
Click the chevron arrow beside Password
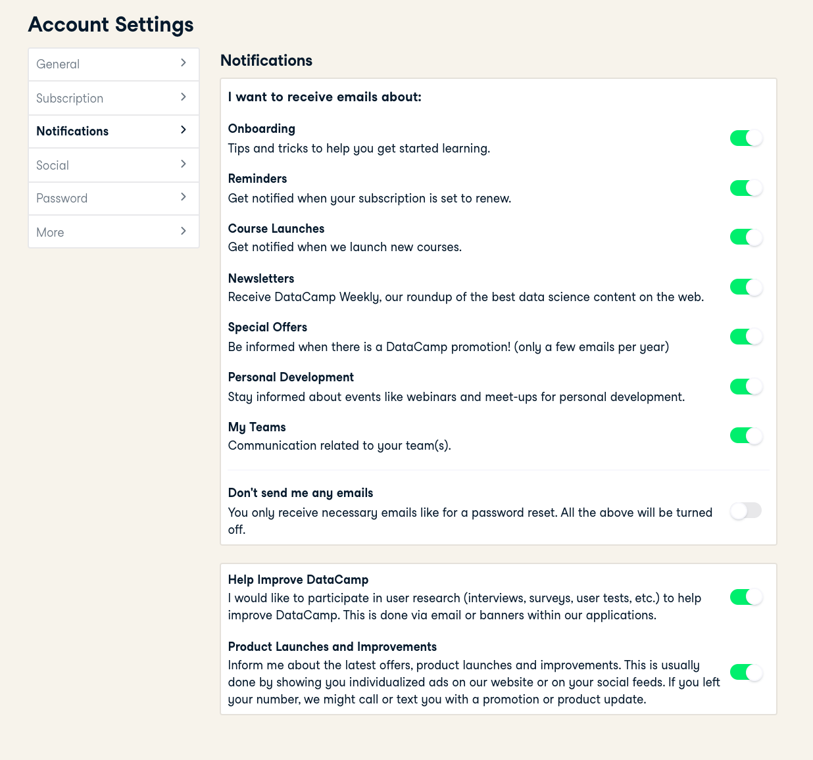184,197
